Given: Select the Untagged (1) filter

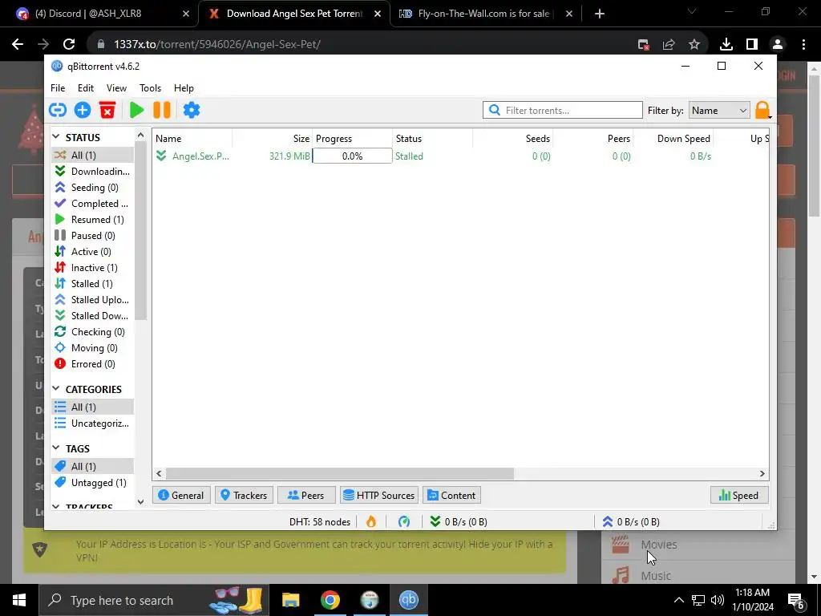Looking at the screenshot, I should tap(93, 482).
